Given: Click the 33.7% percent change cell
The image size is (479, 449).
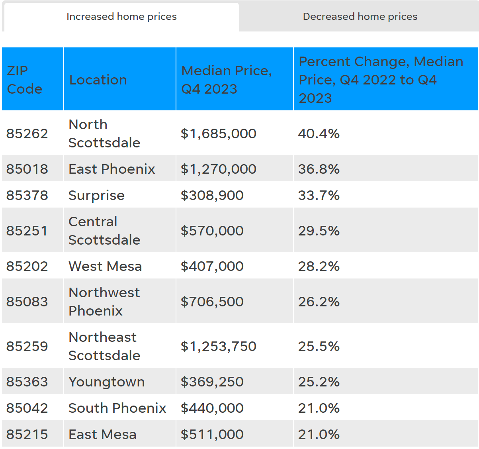Looking at the screenshot, I should 319,195.
